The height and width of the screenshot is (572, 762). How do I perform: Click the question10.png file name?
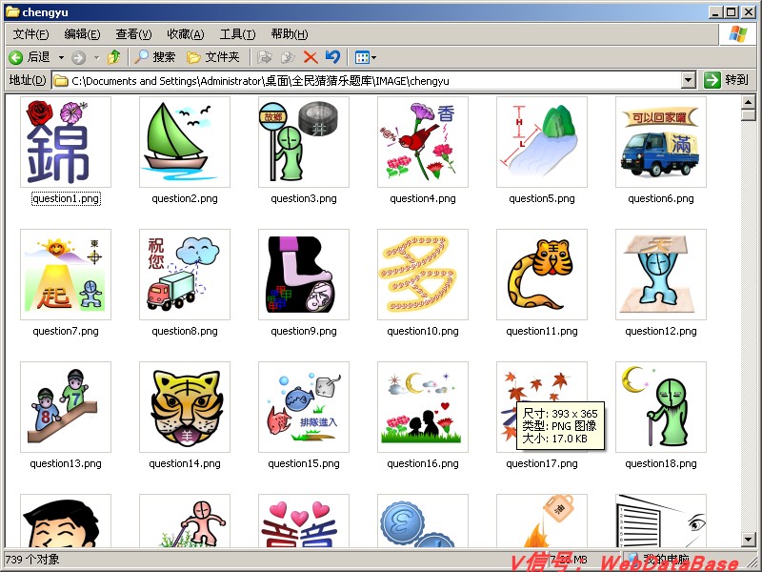423,331
